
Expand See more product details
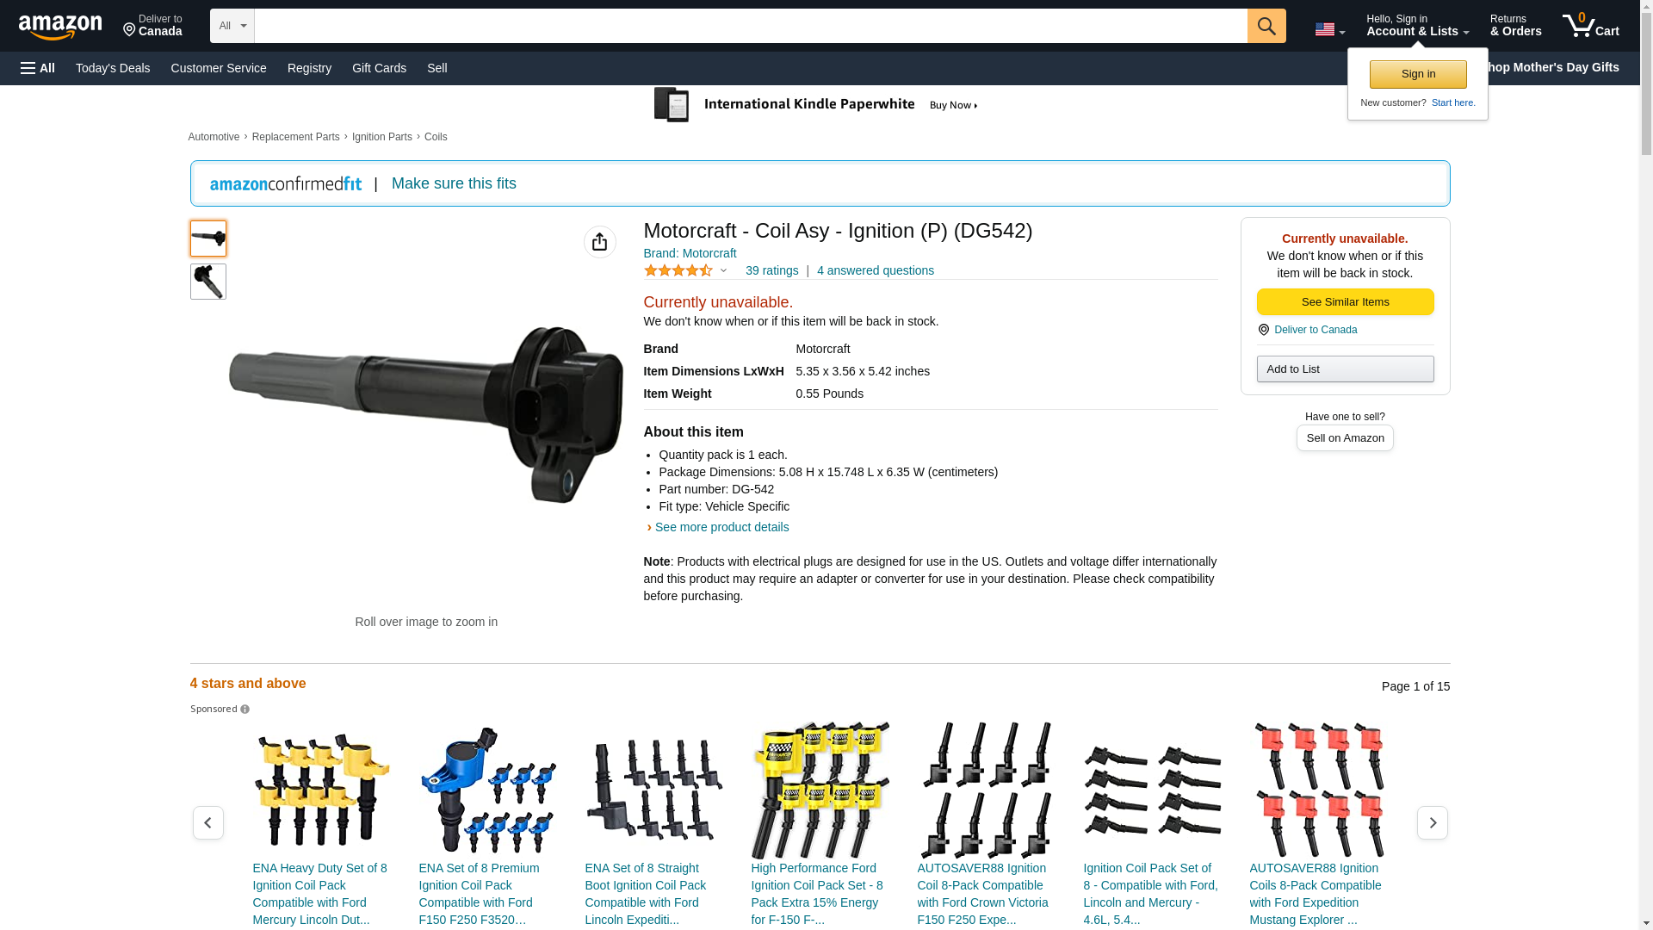(721, 527)
